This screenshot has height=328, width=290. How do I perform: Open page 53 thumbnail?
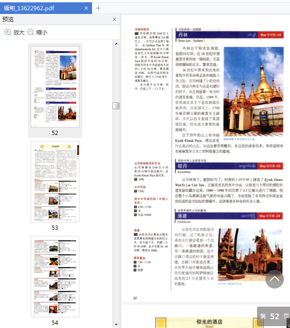pos(55,181)
